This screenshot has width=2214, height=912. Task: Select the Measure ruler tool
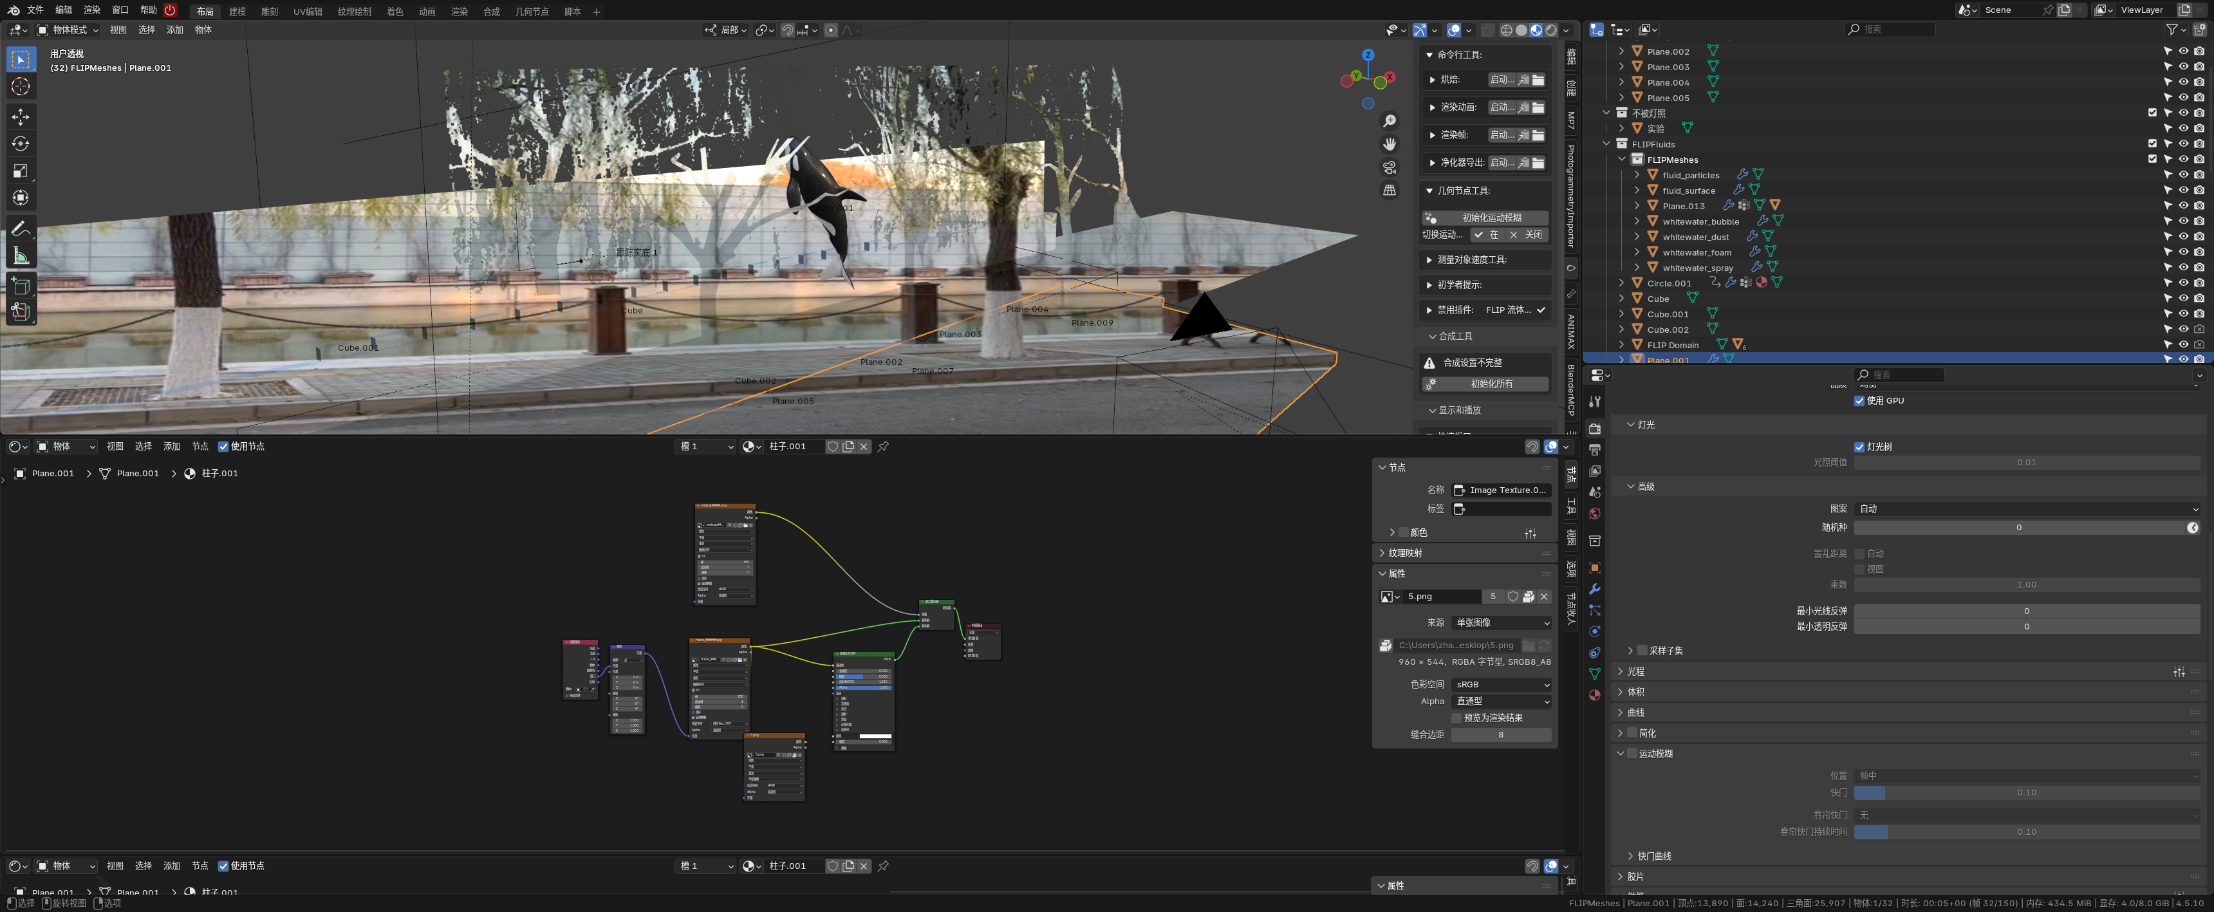21,256
